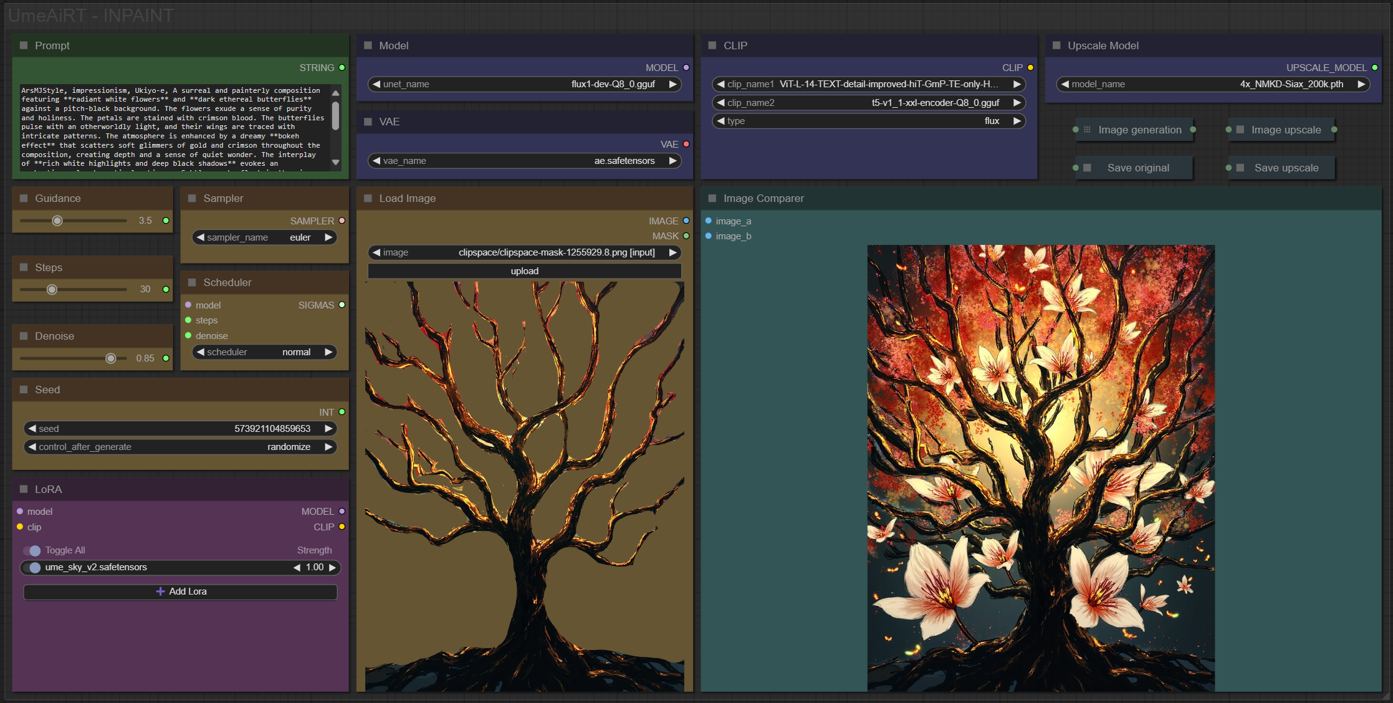Collapse the Image Comparer node
This screenshot has height=703, width=1393.
click(x=712, y=198)
